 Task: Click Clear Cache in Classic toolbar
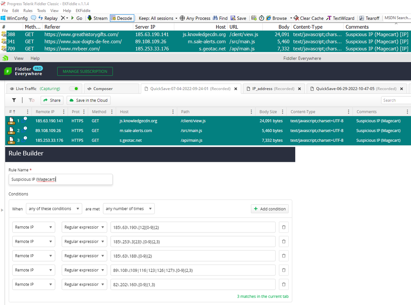coord(309,18)
